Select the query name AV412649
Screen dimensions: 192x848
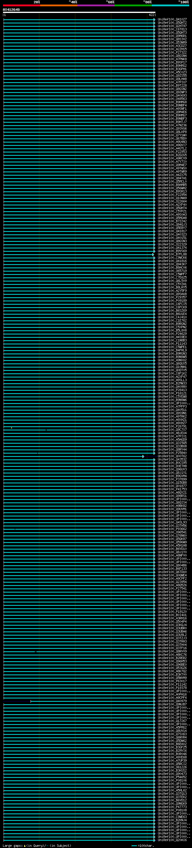11,10
